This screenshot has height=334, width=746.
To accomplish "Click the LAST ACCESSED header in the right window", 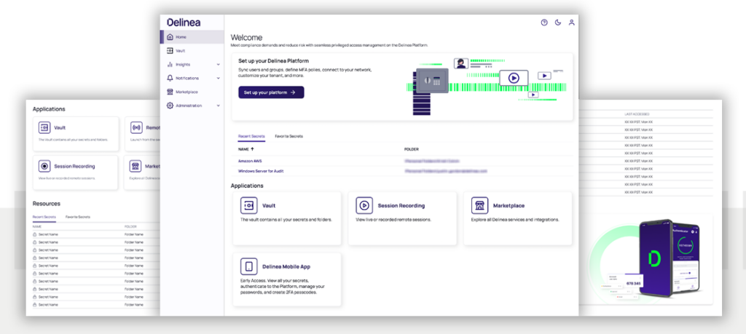I will [637, 114].
